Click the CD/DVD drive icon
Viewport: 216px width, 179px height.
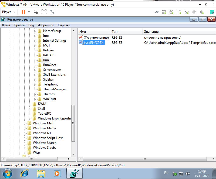point(171,12)
